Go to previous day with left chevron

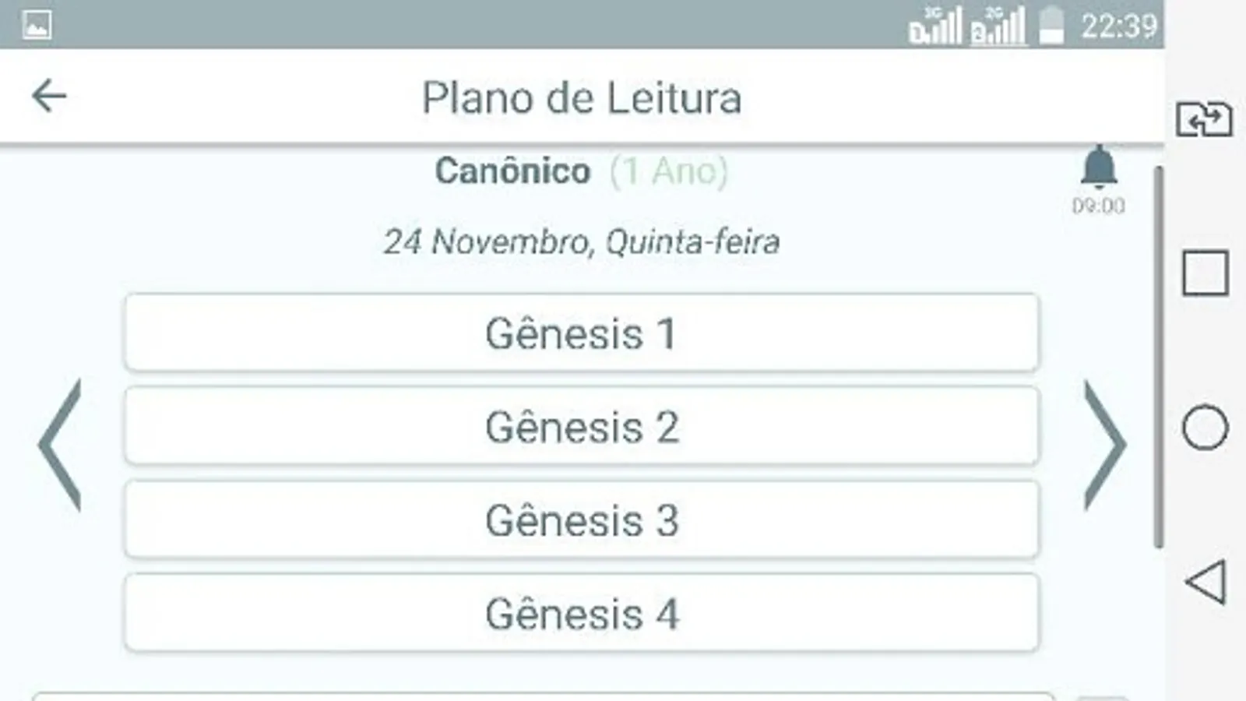point(60,445)
